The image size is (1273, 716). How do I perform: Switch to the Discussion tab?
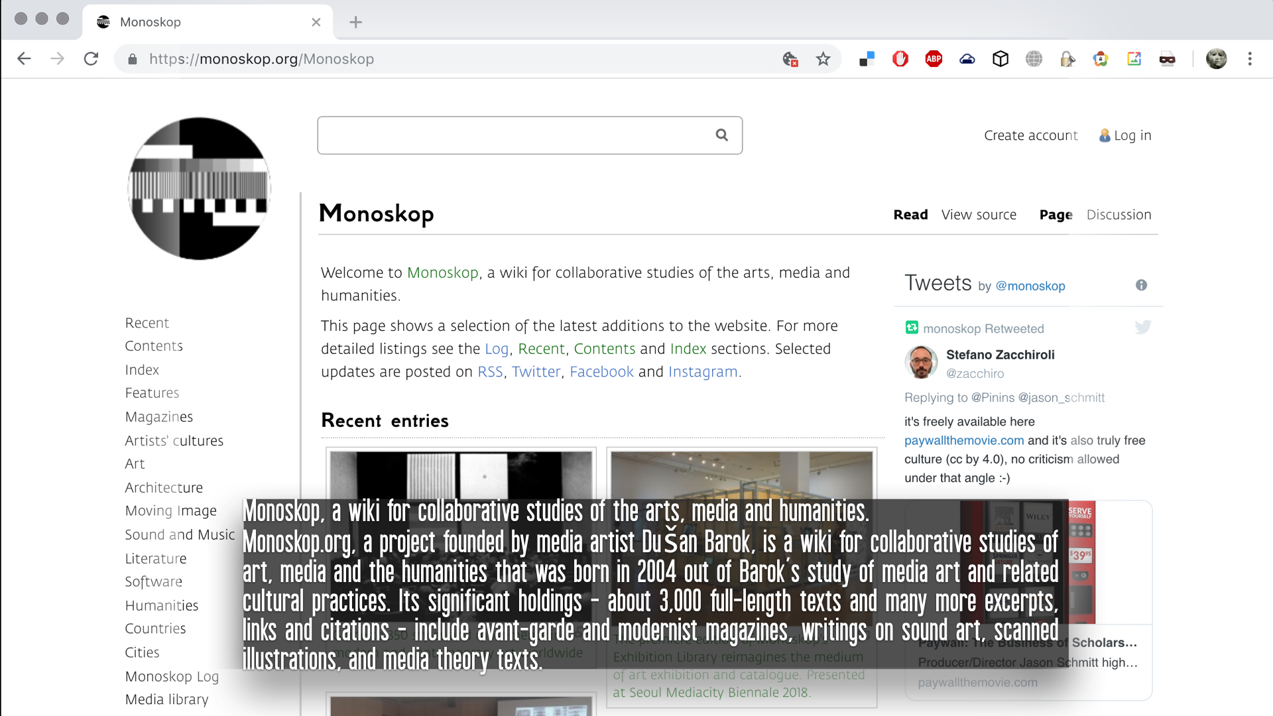pos(1119,215)
